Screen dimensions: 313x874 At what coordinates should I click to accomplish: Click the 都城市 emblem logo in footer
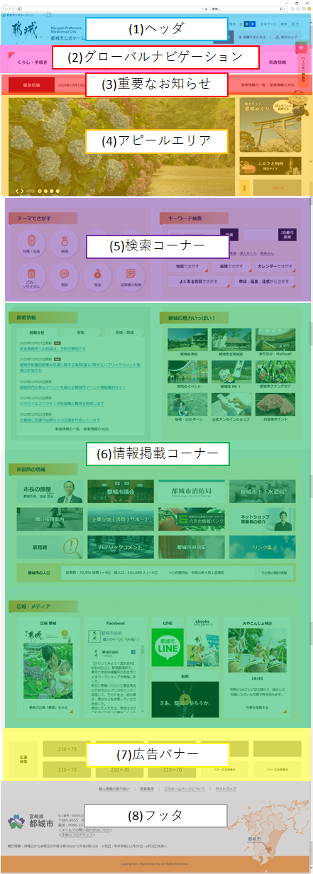point(16,821)
